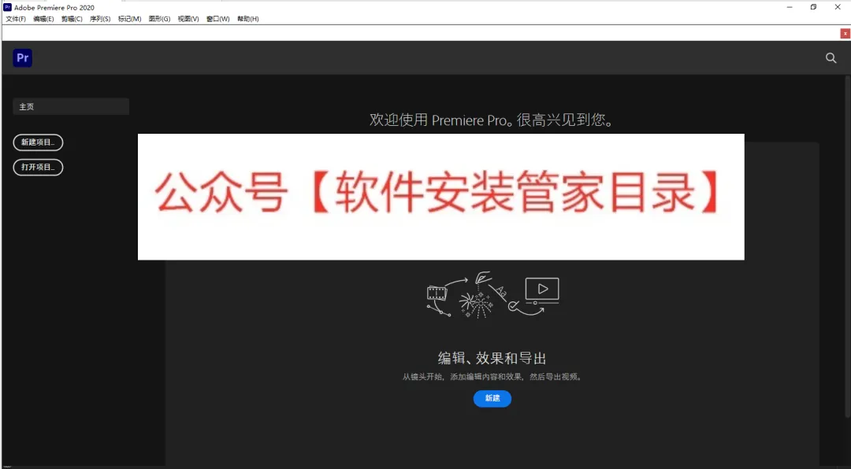The height and width of the screenshot is (469, 851).
Task: Close the Premiere Pro window
Action: [x=838, y=7]
